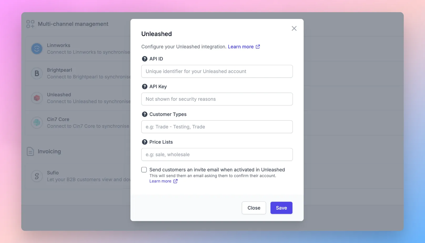425x243 pixels.
Task: Click the Price Lists help icon
Action: pyautogui.click(x=144, y=142)
